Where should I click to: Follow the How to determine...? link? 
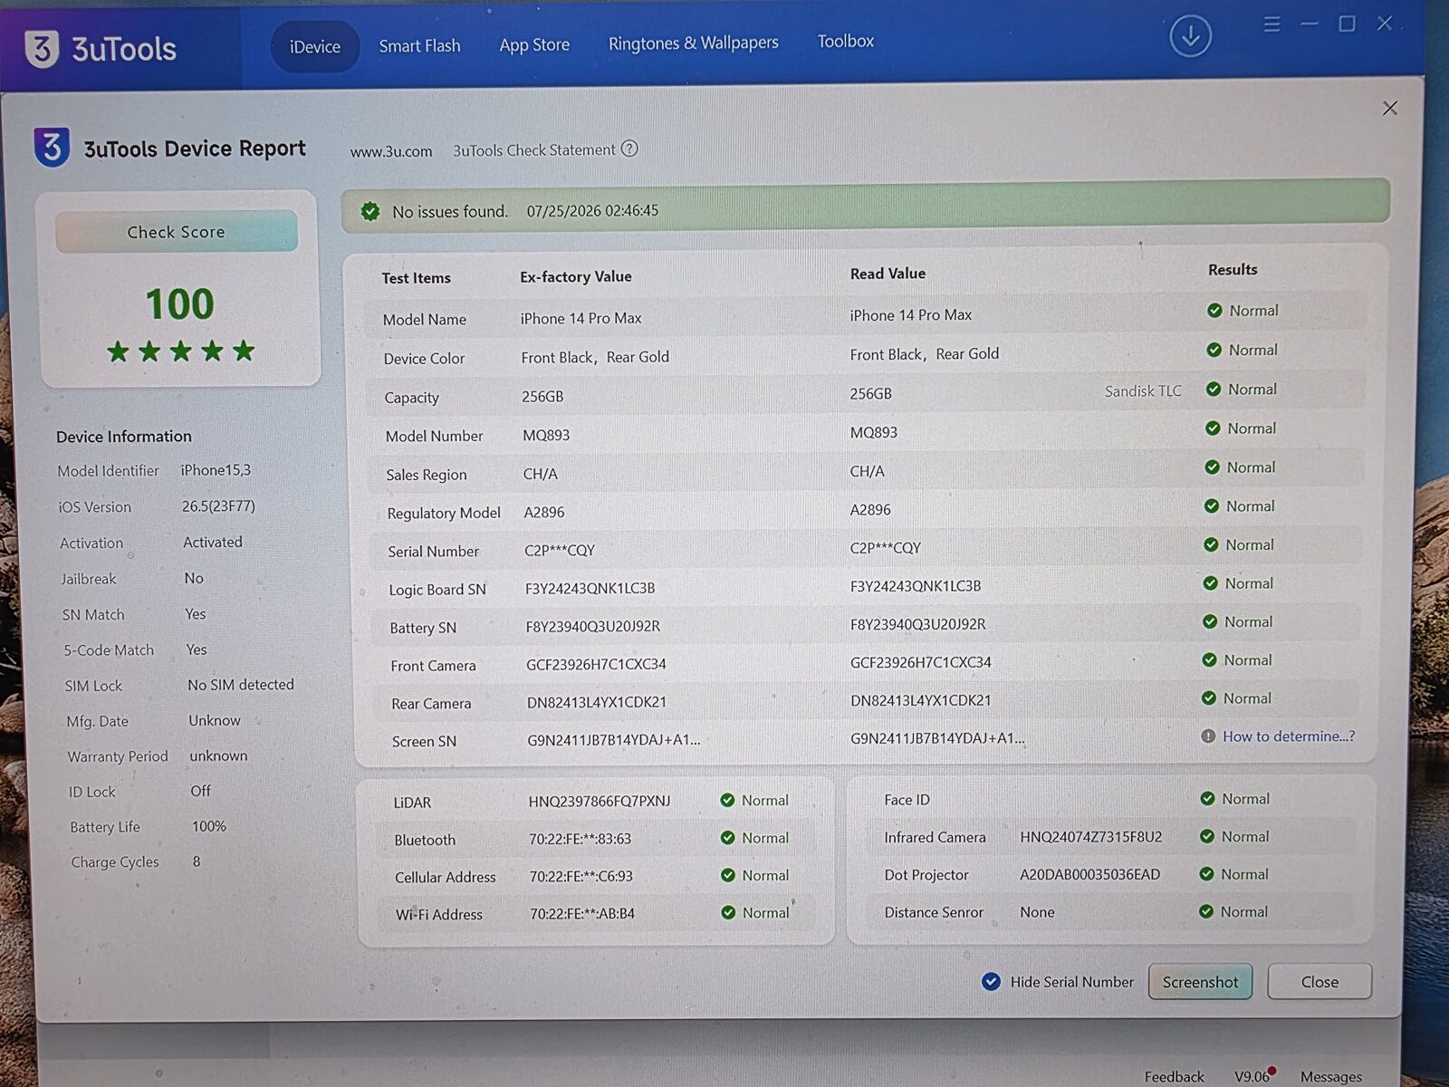point(1289,736)
